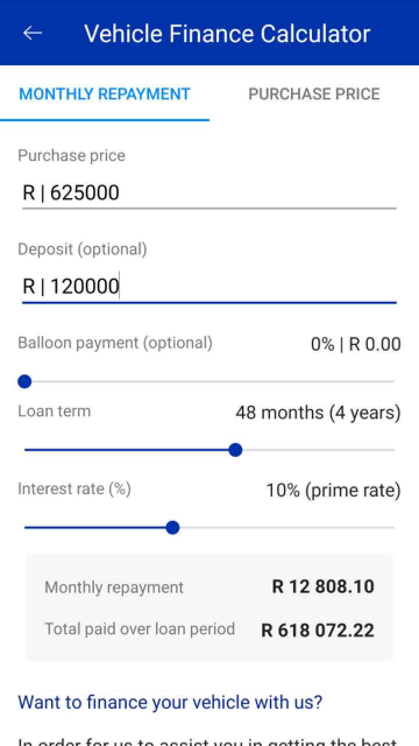Click the "Interest rate (%)" label
This screenshot has height=746, width=419.
point(74,488)
